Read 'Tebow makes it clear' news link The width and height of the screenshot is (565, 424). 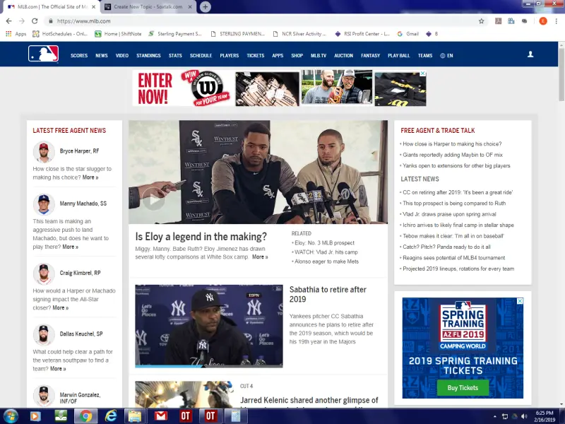pyautogui.click(x=453, y=235)
